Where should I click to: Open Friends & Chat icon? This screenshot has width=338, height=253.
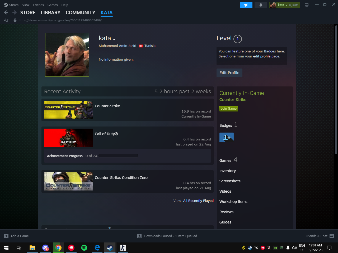click(332, 236)
